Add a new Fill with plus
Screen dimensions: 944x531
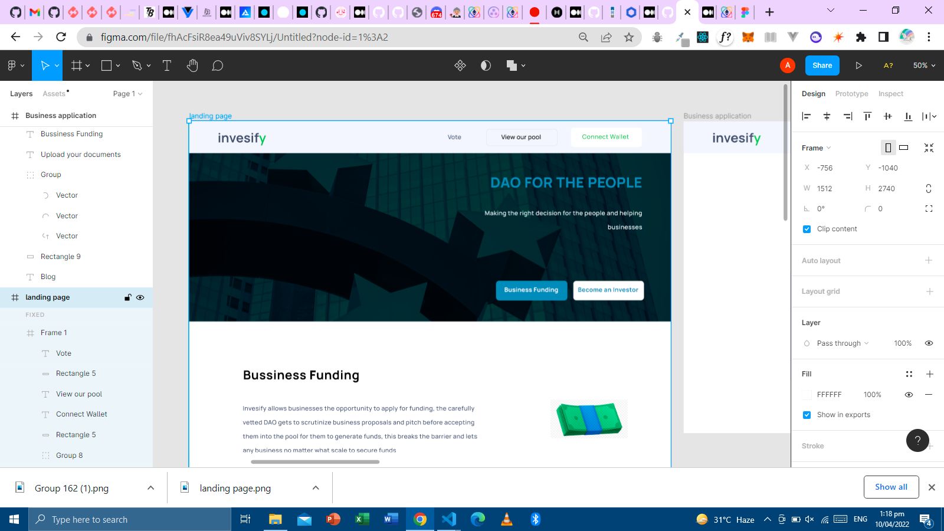pos(929,374)
